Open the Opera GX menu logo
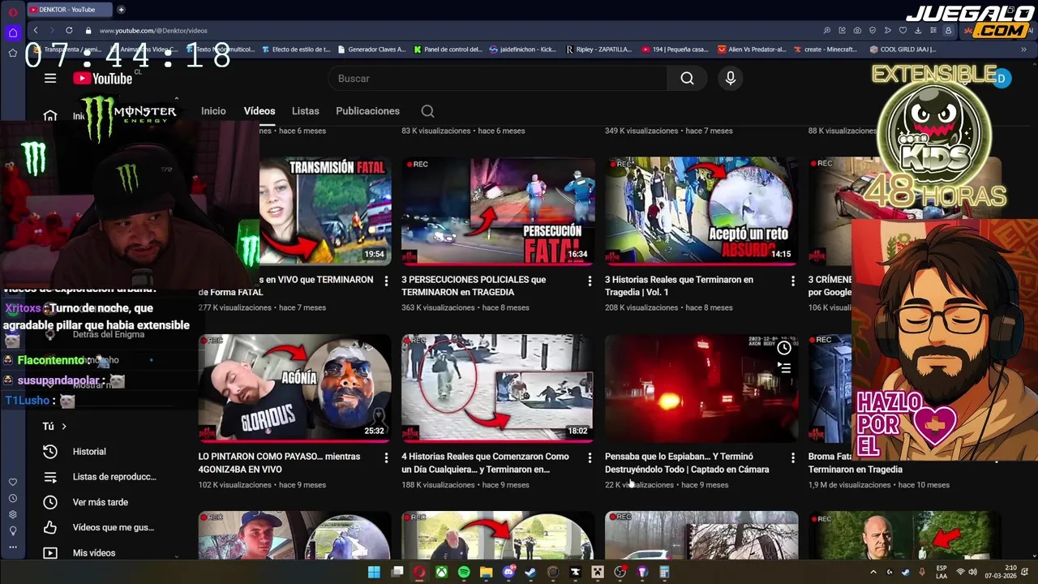Image resolution: width=1038 pixels, height=584 pixels. click(x=13, y=11)
